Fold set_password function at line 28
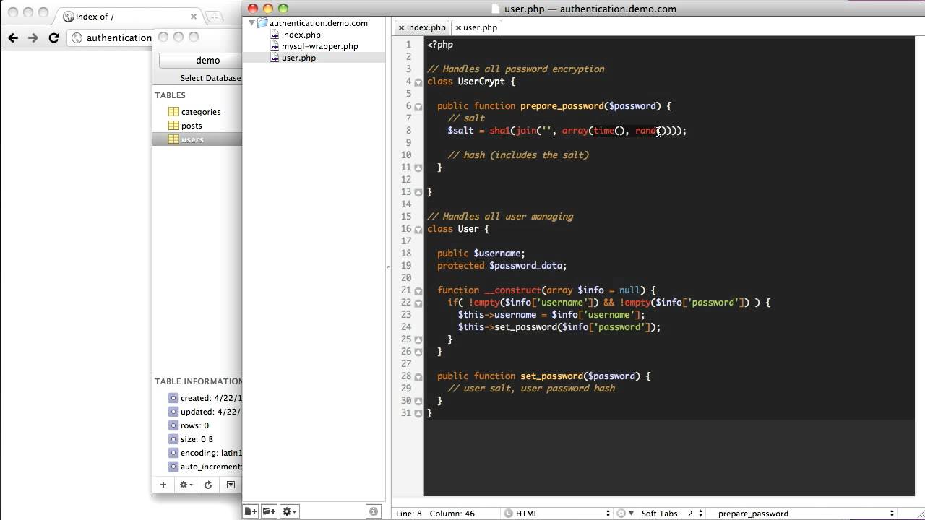Screen dimensions: 925x520 pyautogui.click(x=418, y=377)
